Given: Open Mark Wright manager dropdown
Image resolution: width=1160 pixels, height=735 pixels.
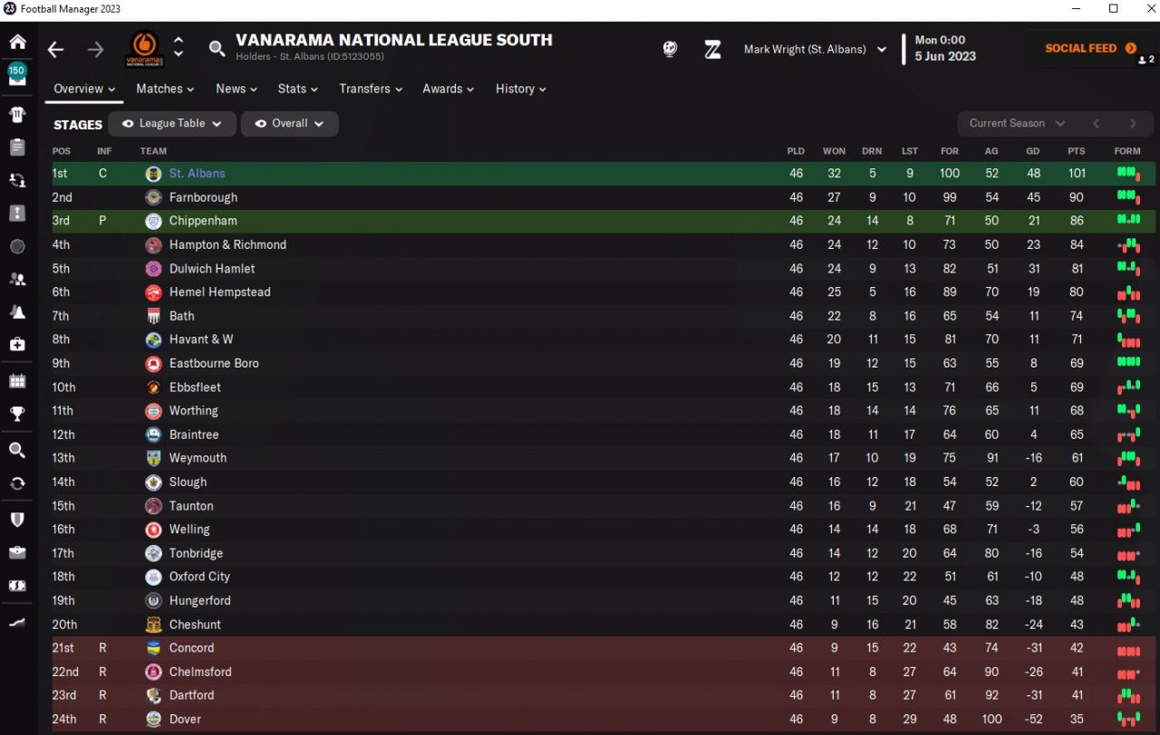Looking at the screenshot, I should [x=814, y=50].
